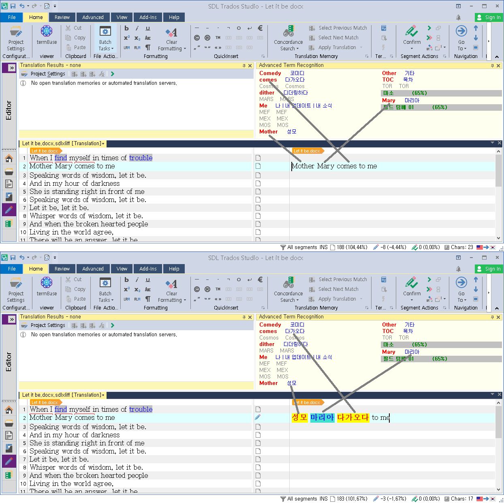Screen dimensions: 504x503
Task: Open termBase viewer in upper window ribbon
Action: pyautogui.click(x=47, y=35)
